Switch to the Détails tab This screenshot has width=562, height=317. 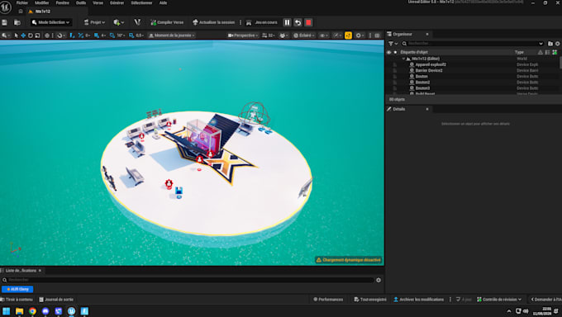tap(399, 109)
